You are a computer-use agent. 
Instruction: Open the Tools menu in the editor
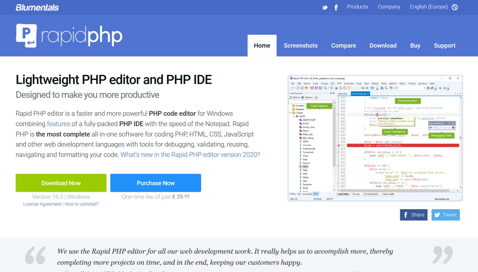click(x=384, y=83)
